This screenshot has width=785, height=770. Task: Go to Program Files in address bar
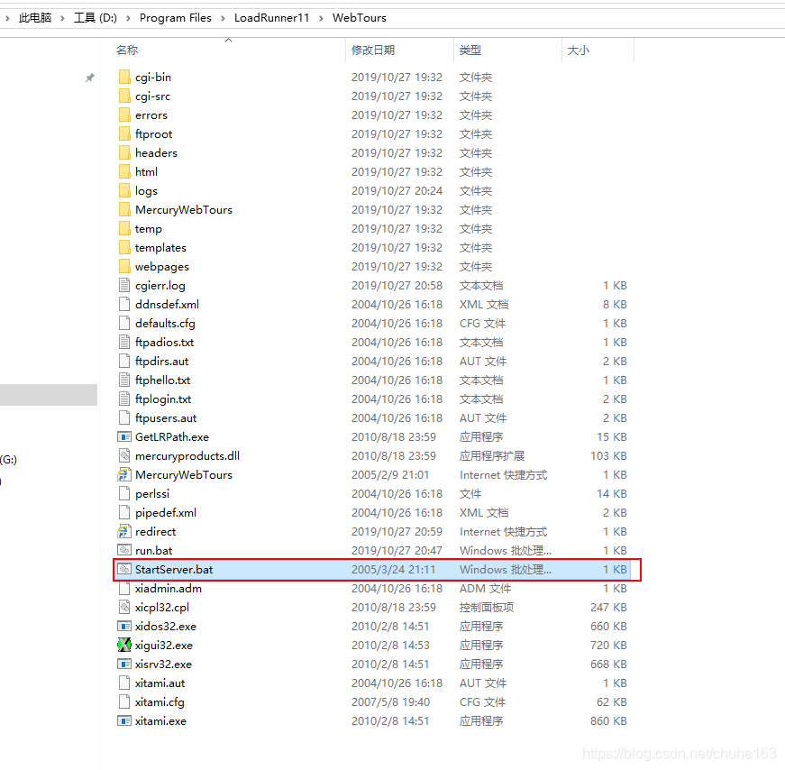(x=176, y=18)
